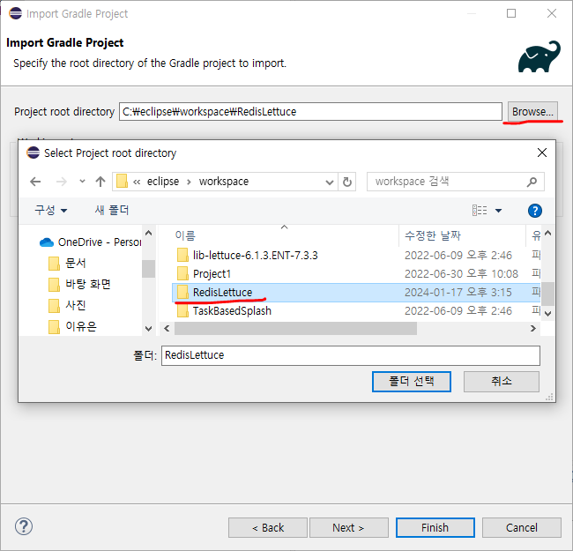Select the 바탕 화면 desktop folder in sidebar

(x=87, y=284)
